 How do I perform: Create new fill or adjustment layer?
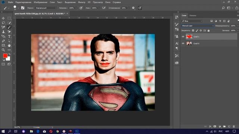(x=220, y=127)
